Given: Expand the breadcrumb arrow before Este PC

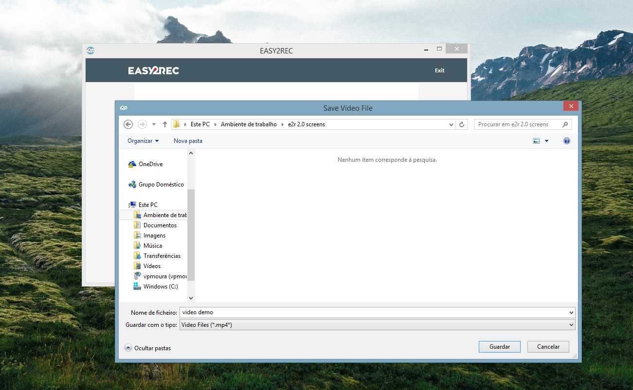Looking at the screenshot, I should coord(185,124).
